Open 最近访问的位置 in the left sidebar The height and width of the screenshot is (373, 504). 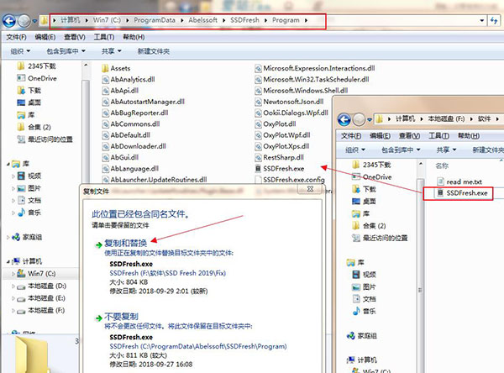click(50, 139)
